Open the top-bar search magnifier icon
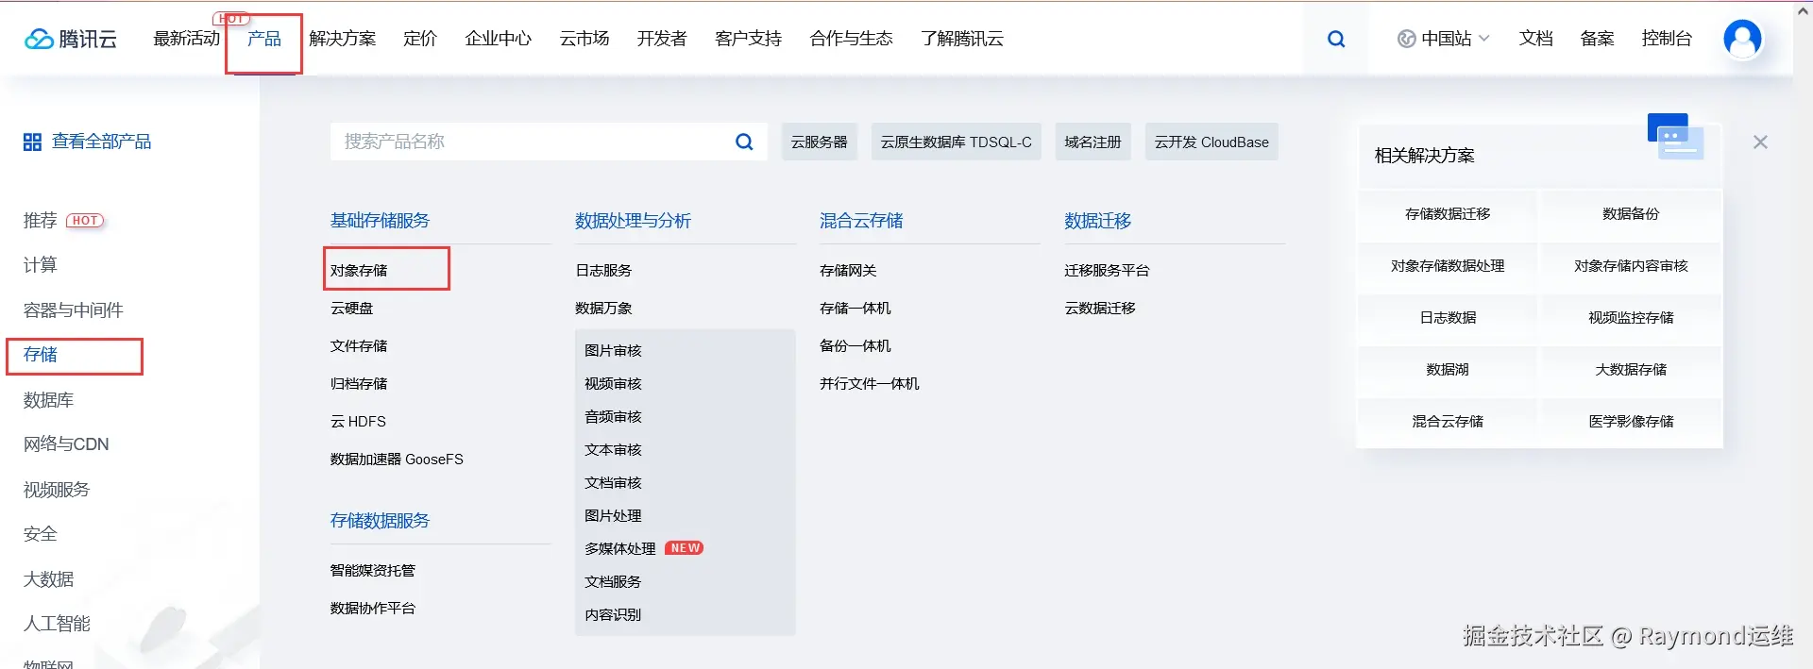 pos(1336,39)
